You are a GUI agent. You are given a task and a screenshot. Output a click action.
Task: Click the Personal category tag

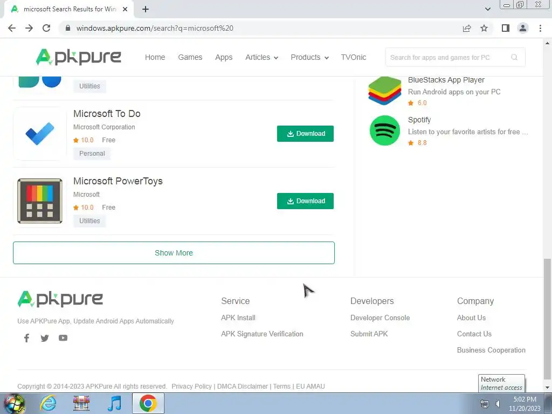pos(92,154)
